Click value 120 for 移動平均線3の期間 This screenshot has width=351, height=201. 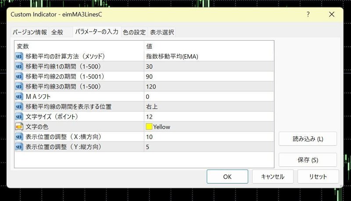[151, 87]
